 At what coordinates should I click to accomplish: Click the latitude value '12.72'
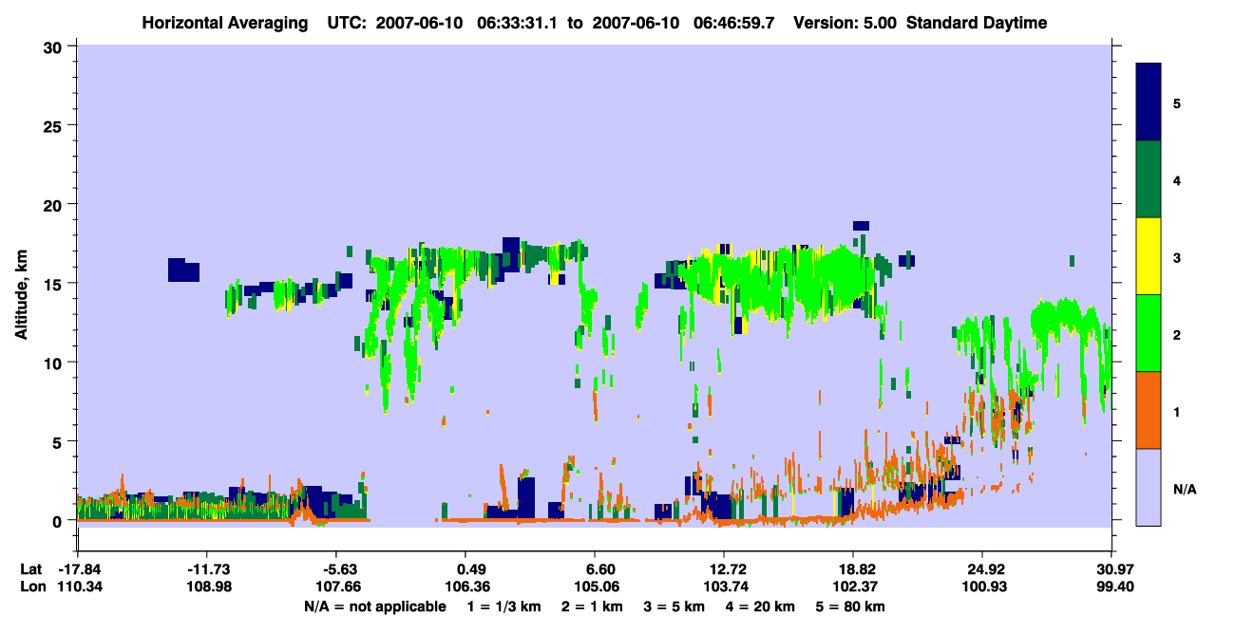coord(724,568)
